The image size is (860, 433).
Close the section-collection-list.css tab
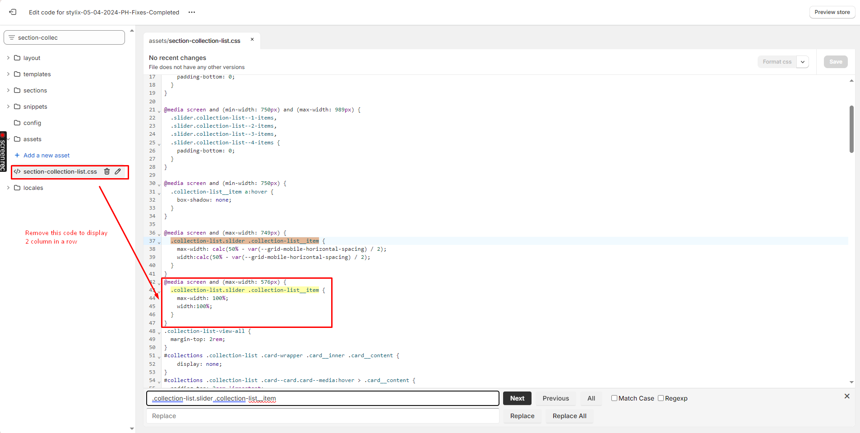coord(252,39)
